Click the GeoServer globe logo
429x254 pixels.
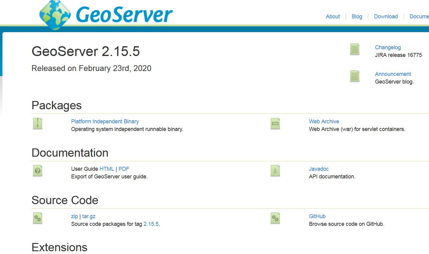55,15
